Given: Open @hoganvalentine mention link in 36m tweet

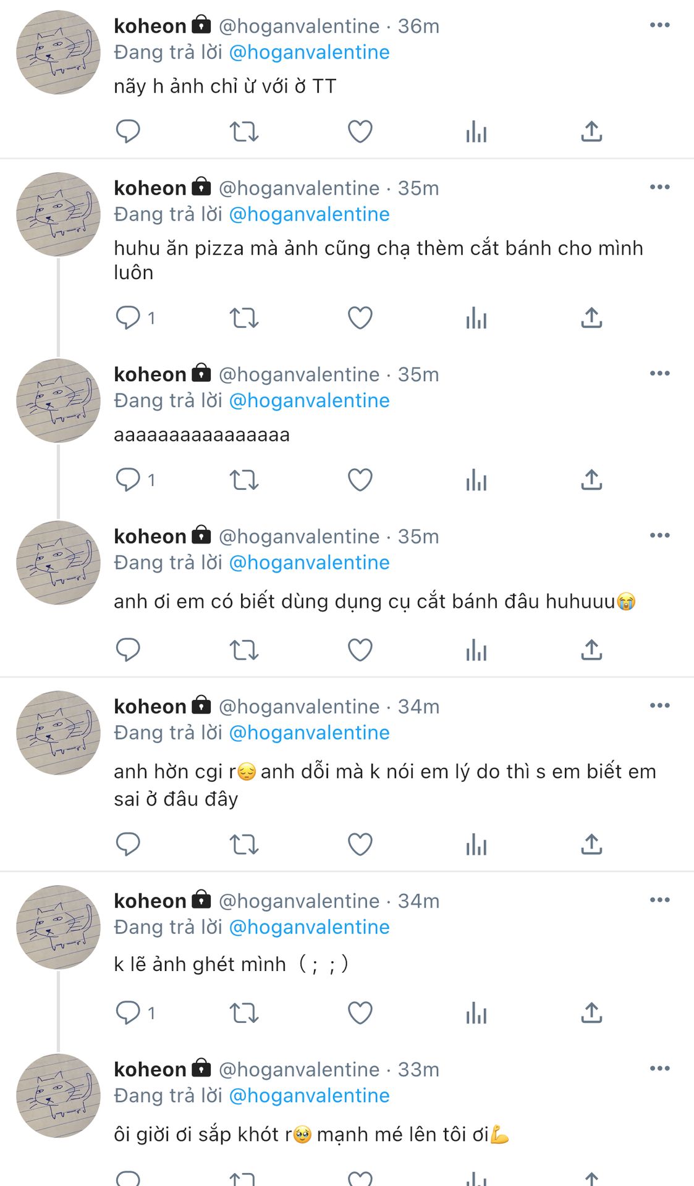Looking at the screenshot, I should coord(309,53).
